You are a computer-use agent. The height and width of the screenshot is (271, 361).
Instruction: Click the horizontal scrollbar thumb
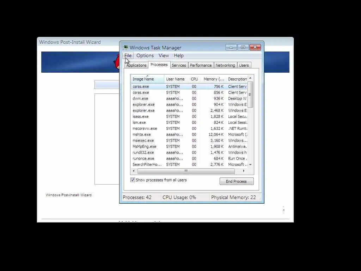(186, 171)
